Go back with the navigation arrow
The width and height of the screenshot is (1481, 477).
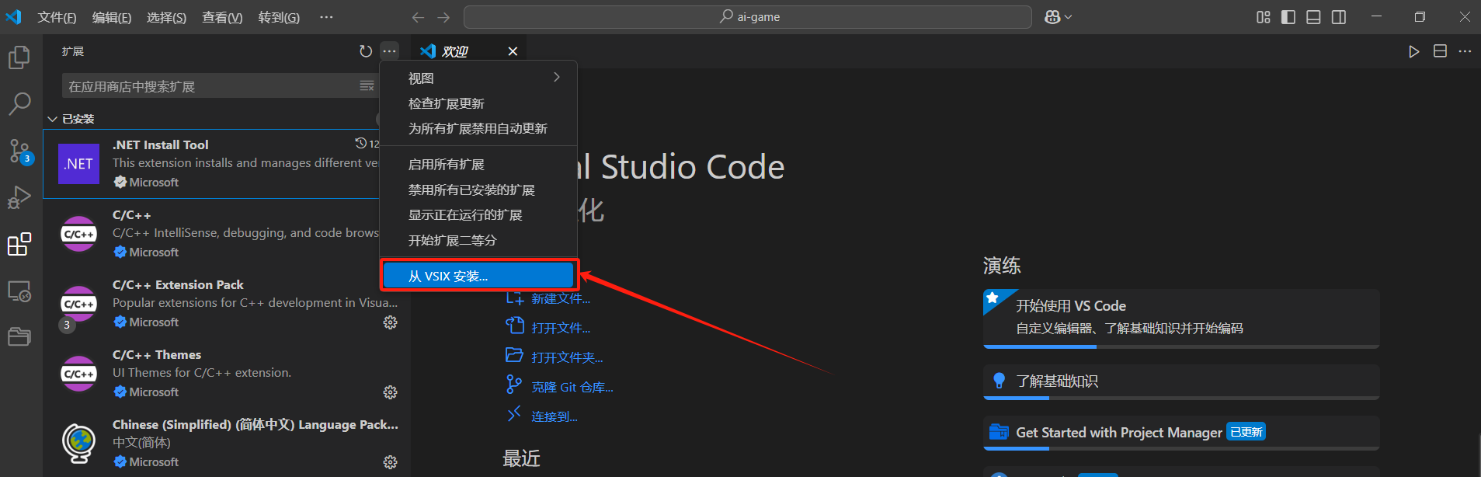coord(418,17)
